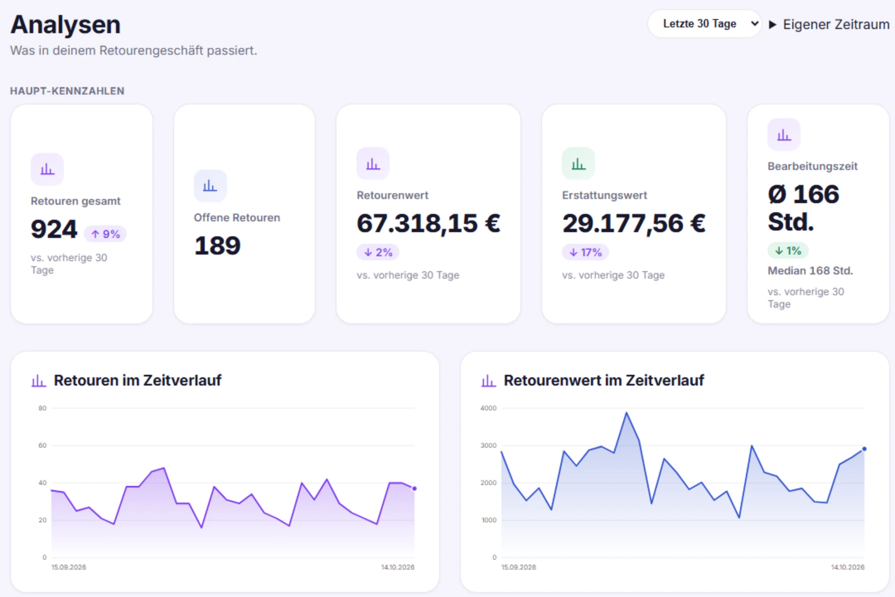Click the blue chart's last data point

pos(864,449)
